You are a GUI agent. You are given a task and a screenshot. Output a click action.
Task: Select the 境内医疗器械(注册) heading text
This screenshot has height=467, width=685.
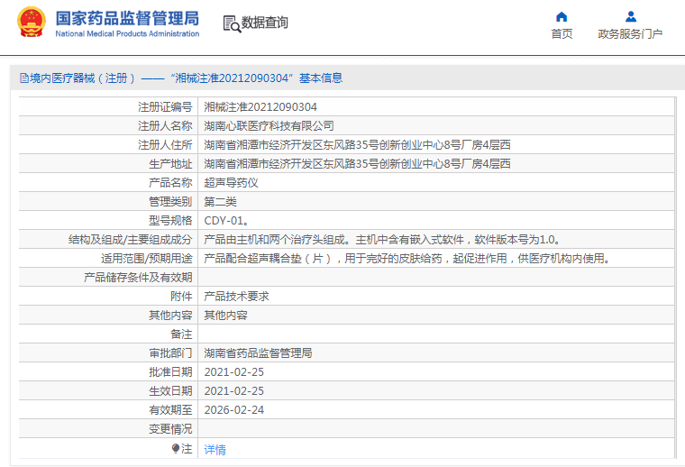point(83,78)
